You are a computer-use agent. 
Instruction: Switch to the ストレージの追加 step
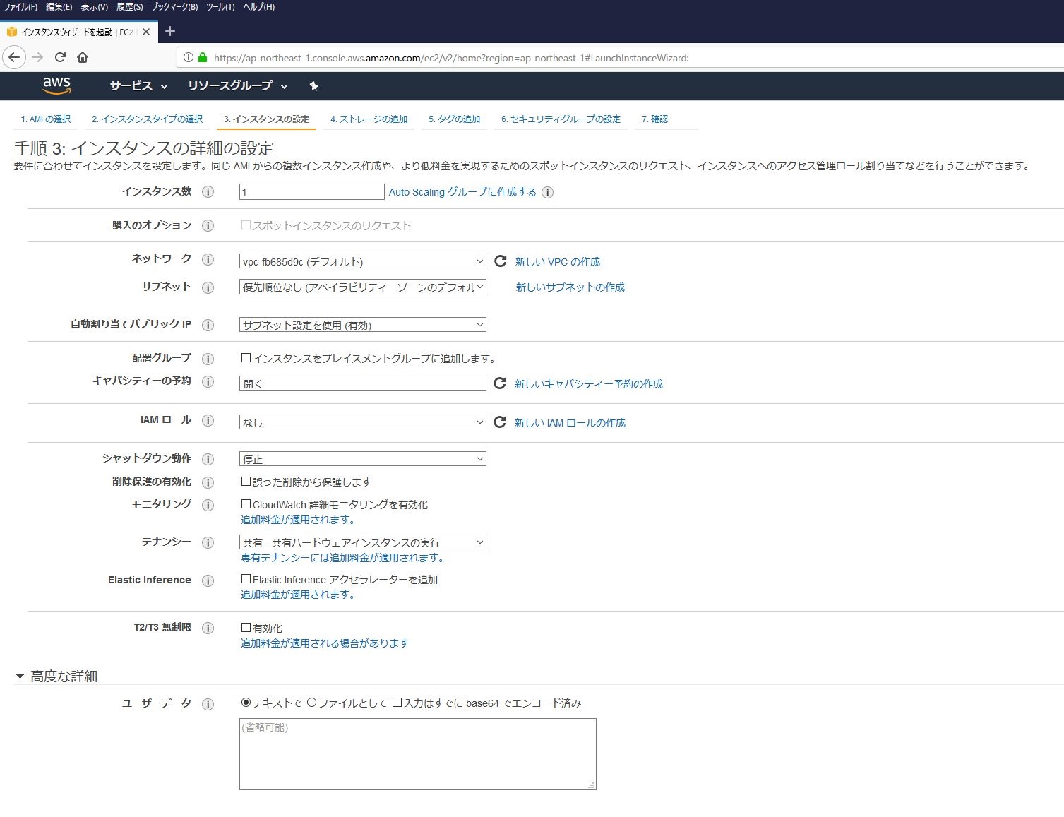(x=369, y=119)
